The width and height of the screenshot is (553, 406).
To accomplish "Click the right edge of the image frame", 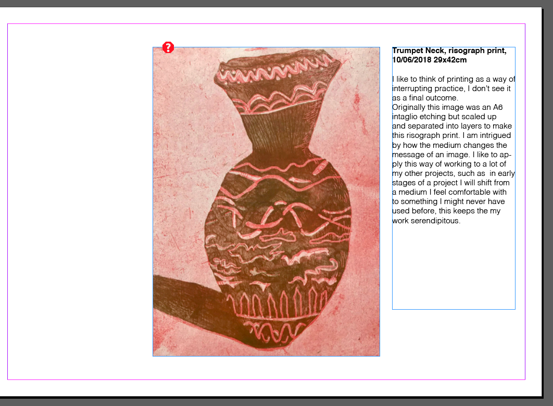I will [380, 201].
